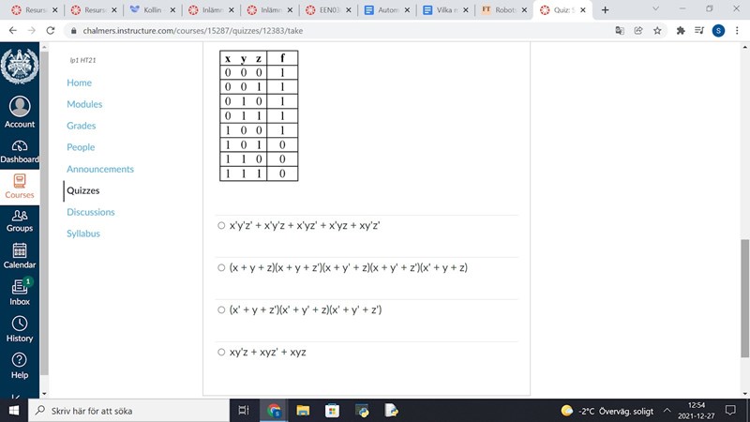Click the page vertical scrollbar

point(744,300)
